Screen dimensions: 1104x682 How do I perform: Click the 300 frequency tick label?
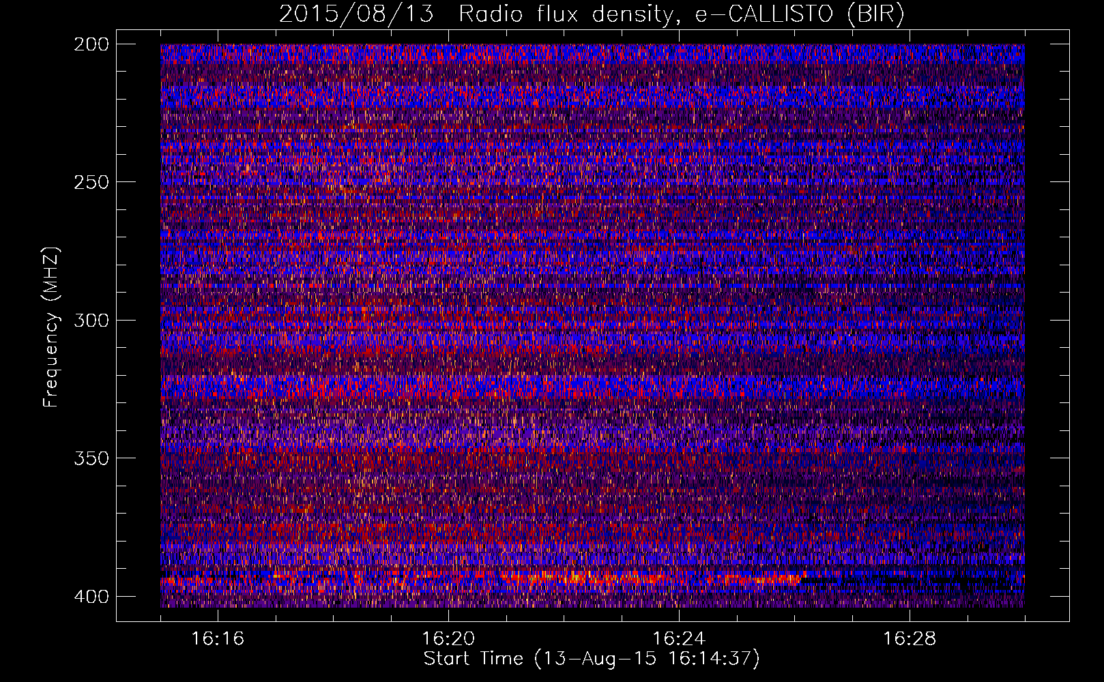point(91,320)
